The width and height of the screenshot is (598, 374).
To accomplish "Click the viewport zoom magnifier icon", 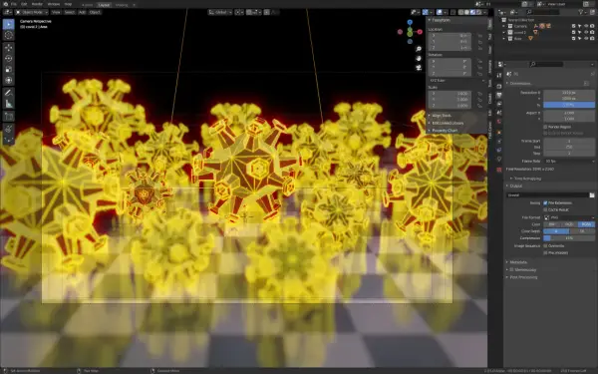I will 419,49.
